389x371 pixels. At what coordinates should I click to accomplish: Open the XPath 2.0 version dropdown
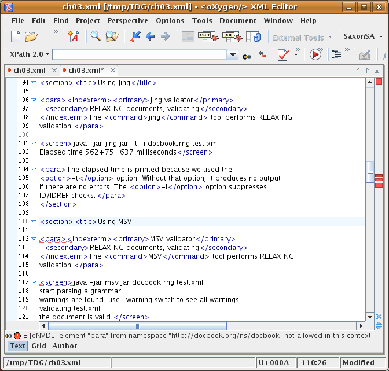pyautogui.click(x=27, y=54)
